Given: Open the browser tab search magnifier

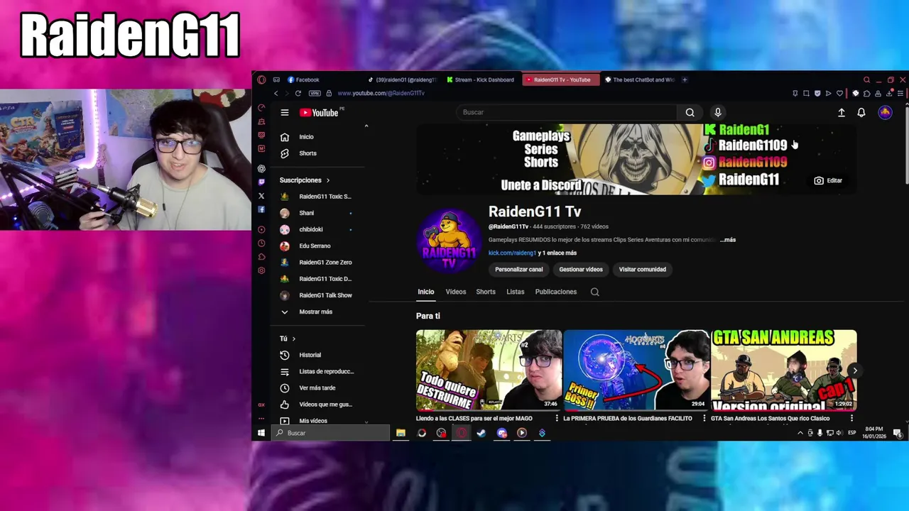Looking at the screenshot, I should coord(866,79).
